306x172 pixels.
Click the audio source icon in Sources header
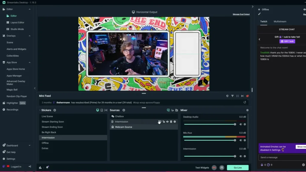(x=172, y=110)
